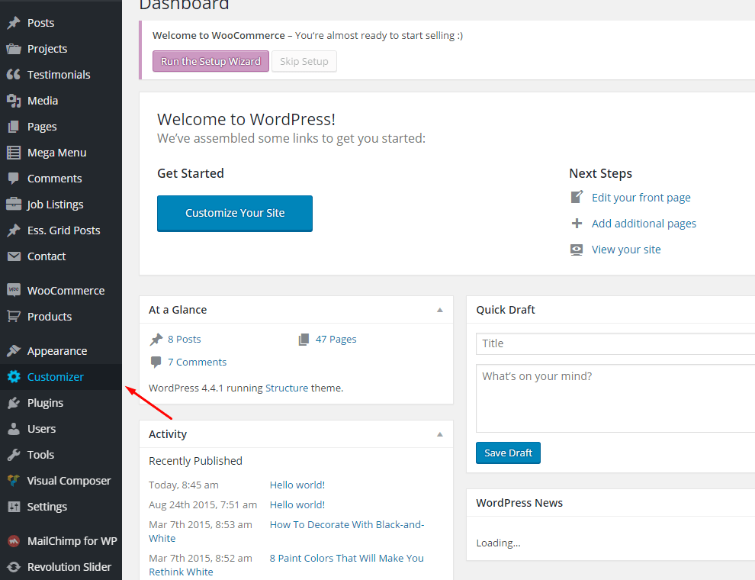
Task: Click the edit icon beside Edit your front page
Action: click(577, 197)
